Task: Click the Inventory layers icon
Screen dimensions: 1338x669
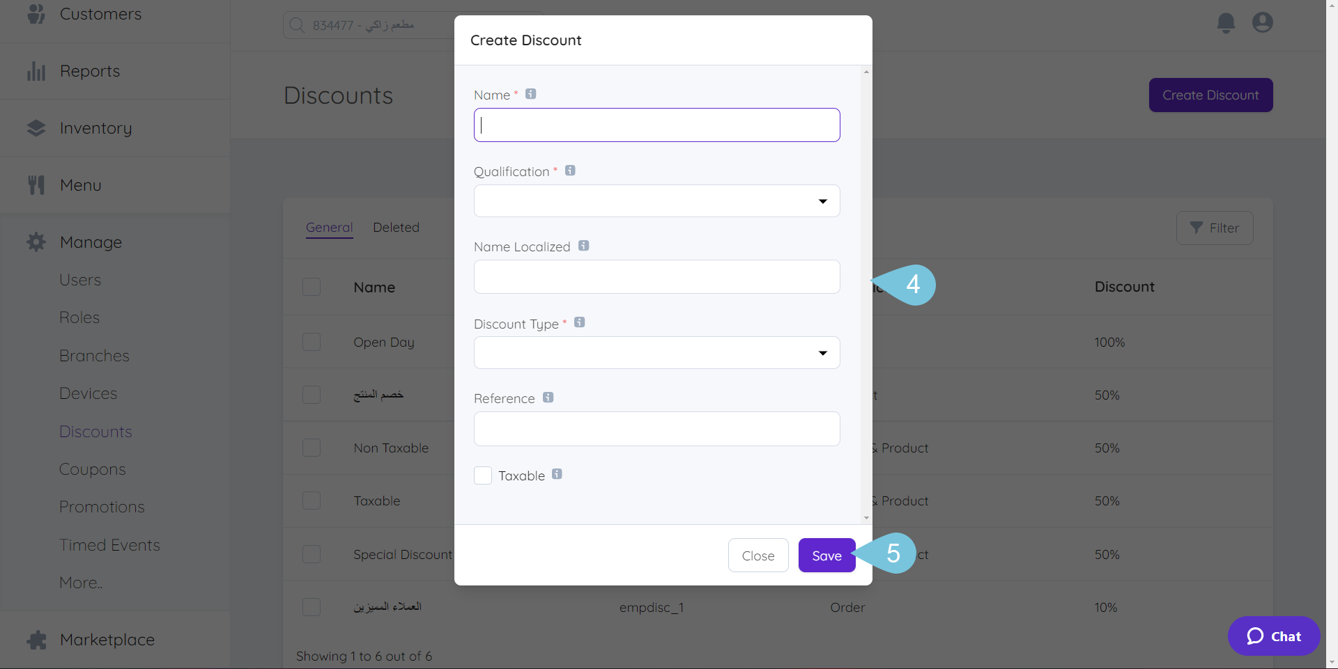Action: (36, 128)
